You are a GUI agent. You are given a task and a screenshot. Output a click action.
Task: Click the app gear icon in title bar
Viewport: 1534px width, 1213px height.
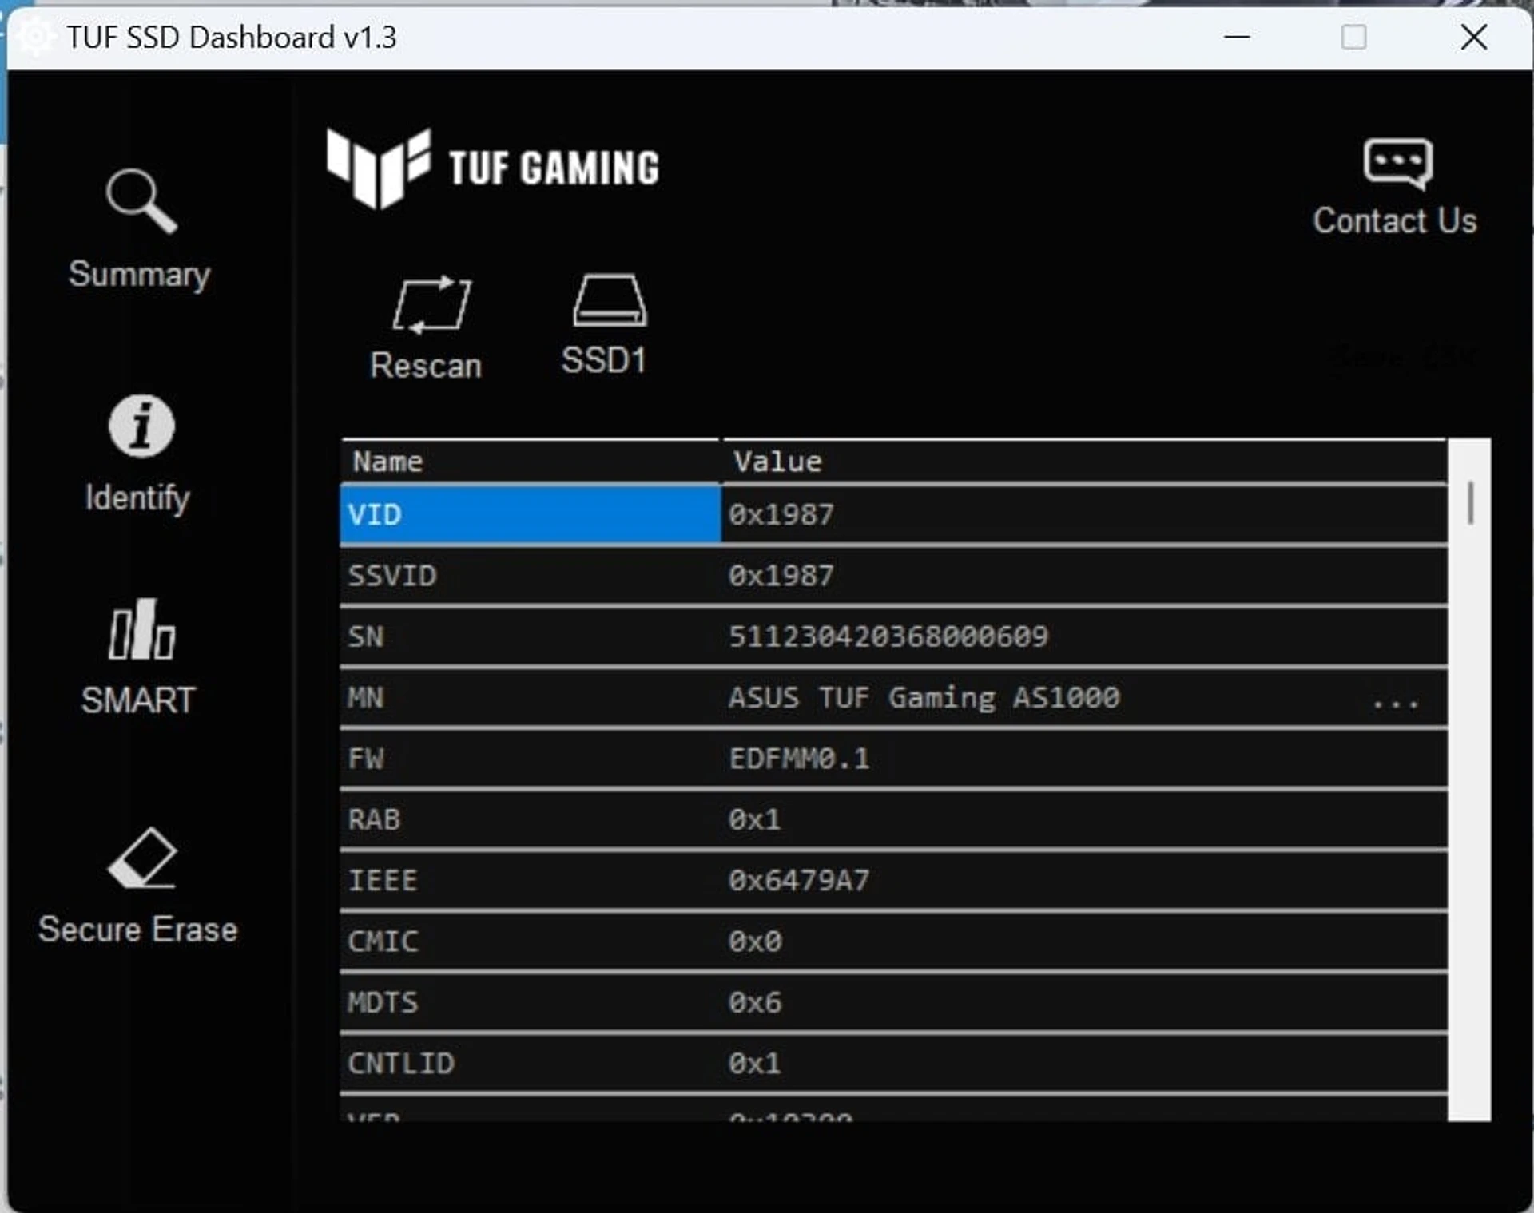35,37
